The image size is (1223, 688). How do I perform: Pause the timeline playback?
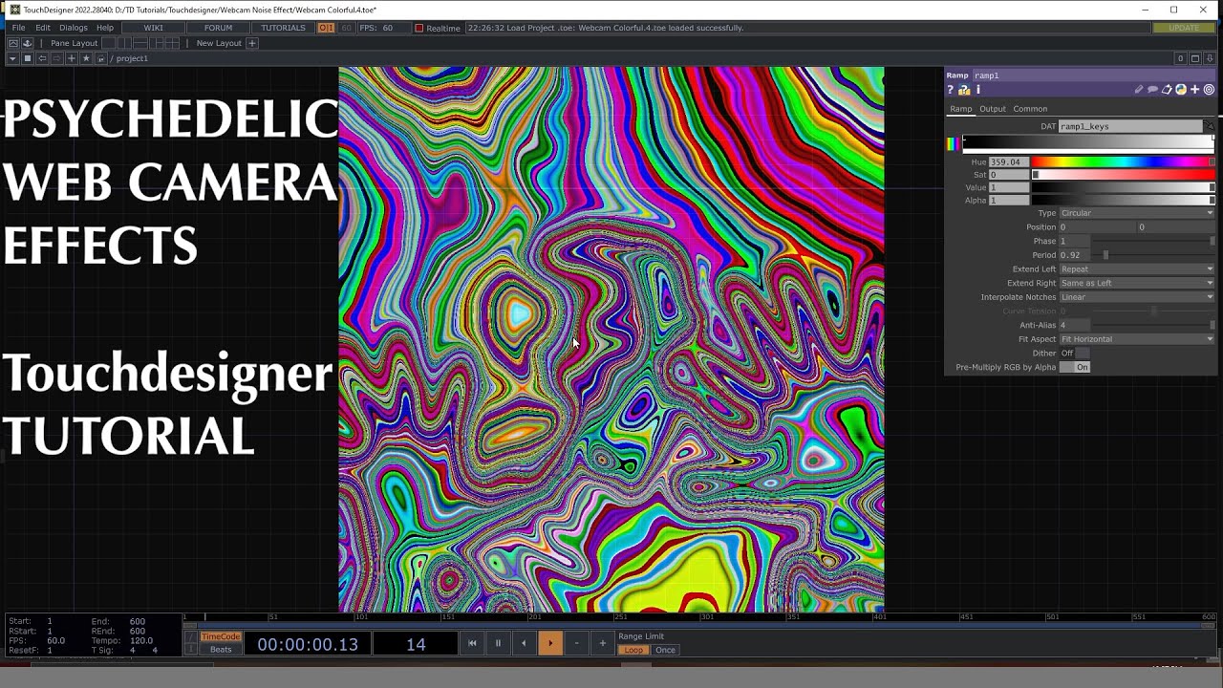click(x=498, y=644)
